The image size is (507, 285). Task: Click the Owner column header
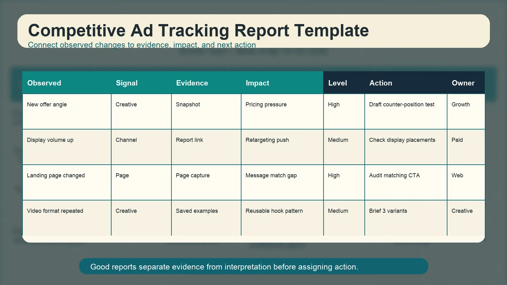(x=463, y=83)
